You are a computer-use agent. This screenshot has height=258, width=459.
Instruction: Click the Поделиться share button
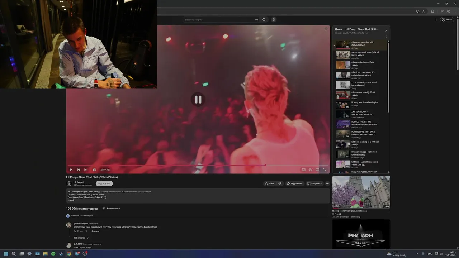(294, 183)
